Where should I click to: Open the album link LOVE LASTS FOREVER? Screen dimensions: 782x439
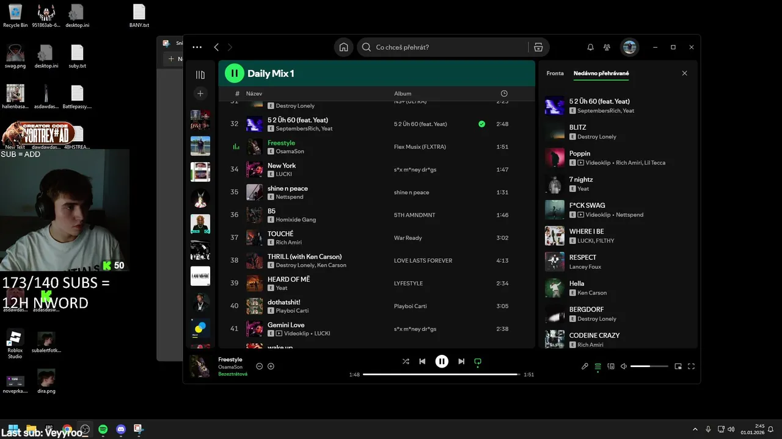[x=423, y=260]
